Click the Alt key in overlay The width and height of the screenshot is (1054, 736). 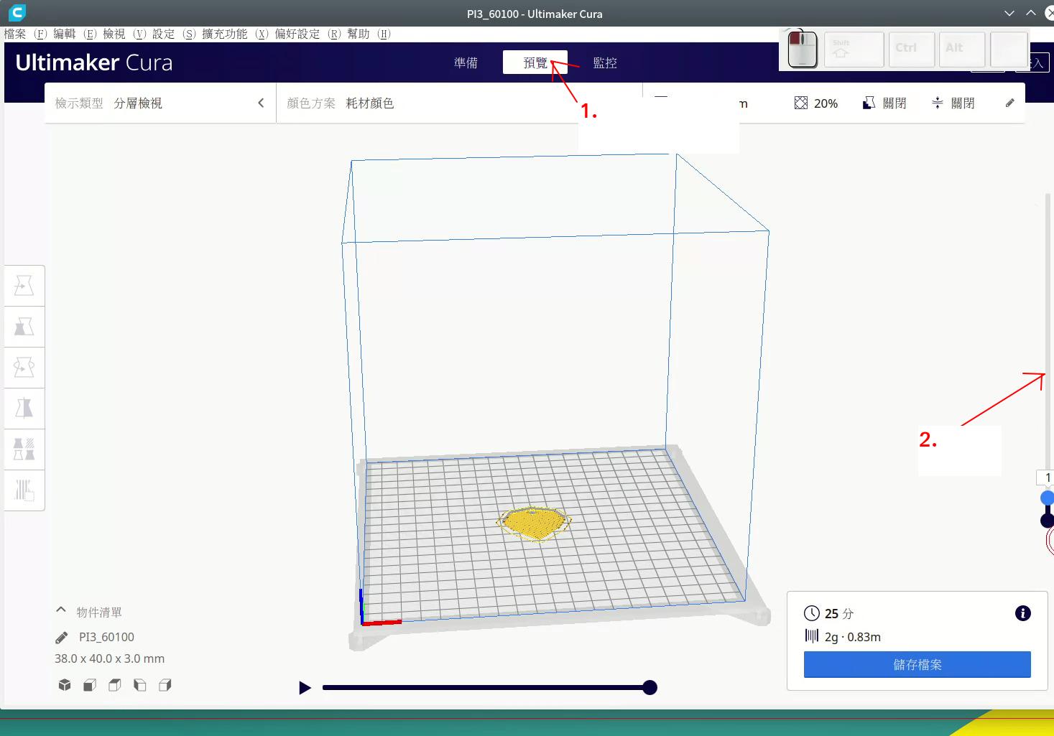click(961, 50)
